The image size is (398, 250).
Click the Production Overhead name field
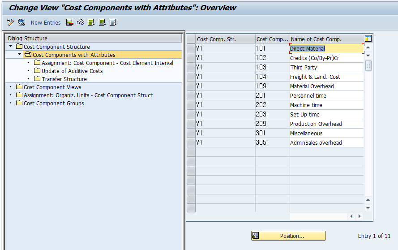click(x=327, y=124)
